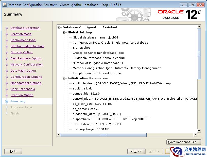Open the Deployment Type step

(x=23, y=40)
